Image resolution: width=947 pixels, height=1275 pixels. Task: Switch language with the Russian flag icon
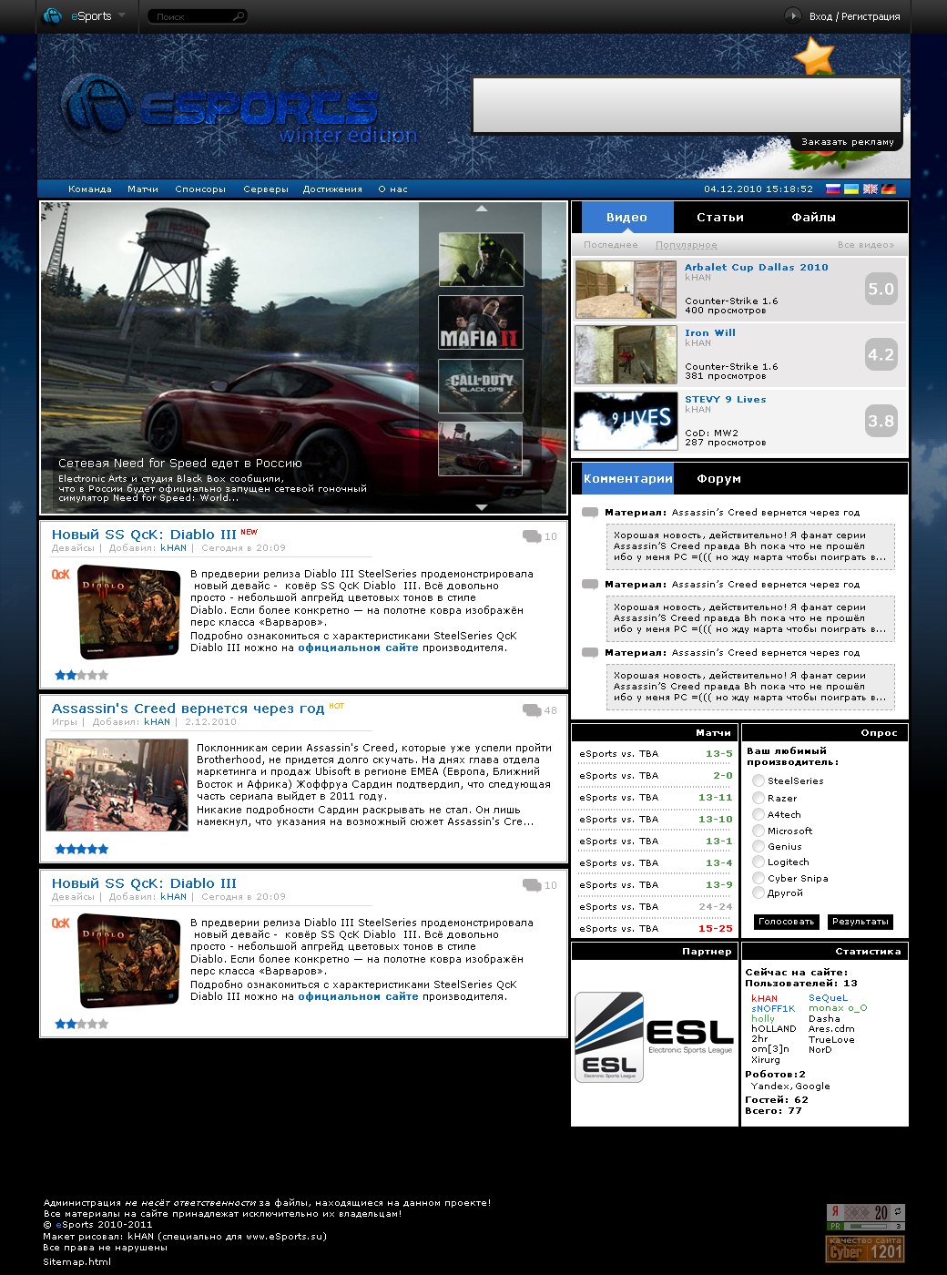point(832,189)
